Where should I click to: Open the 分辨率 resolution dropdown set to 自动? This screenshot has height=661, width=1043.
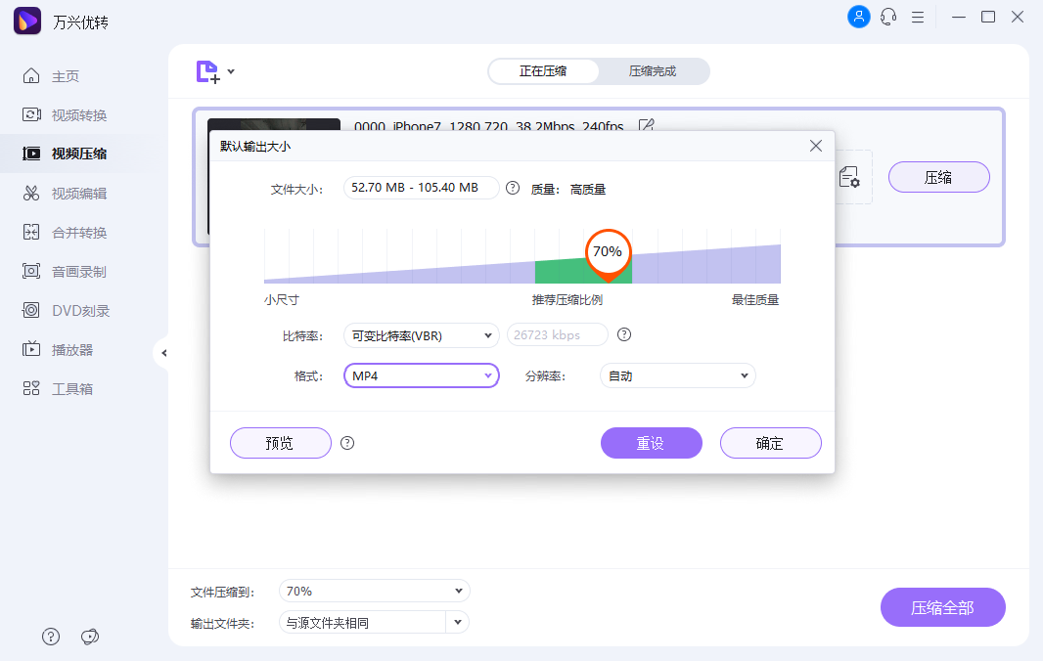point(677,375)
